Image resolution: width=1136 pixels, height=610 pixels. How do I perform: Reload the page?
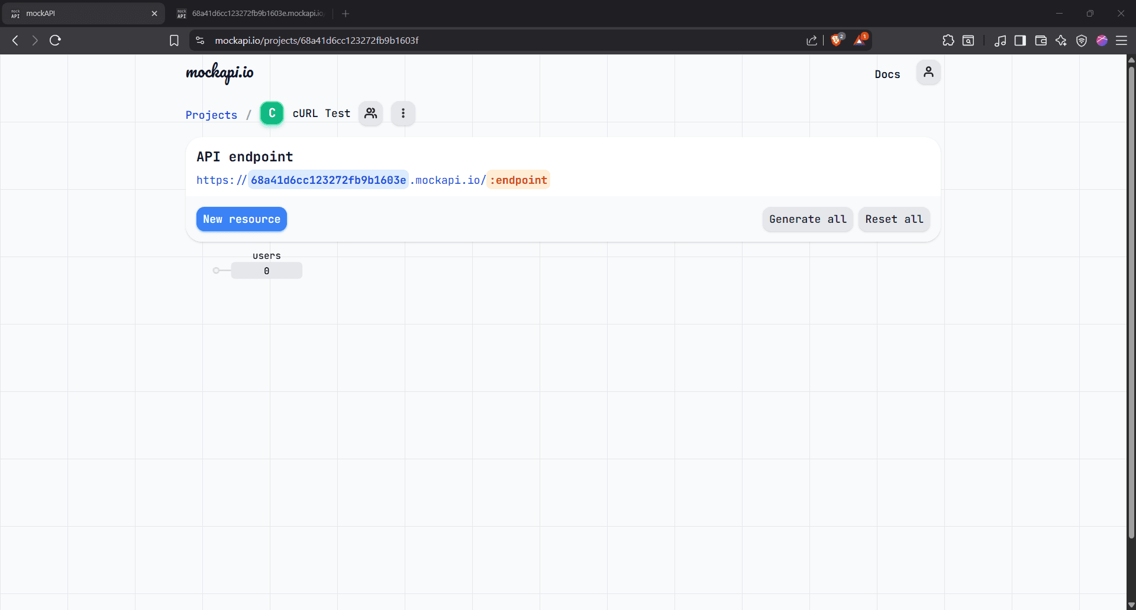(55, 40)
